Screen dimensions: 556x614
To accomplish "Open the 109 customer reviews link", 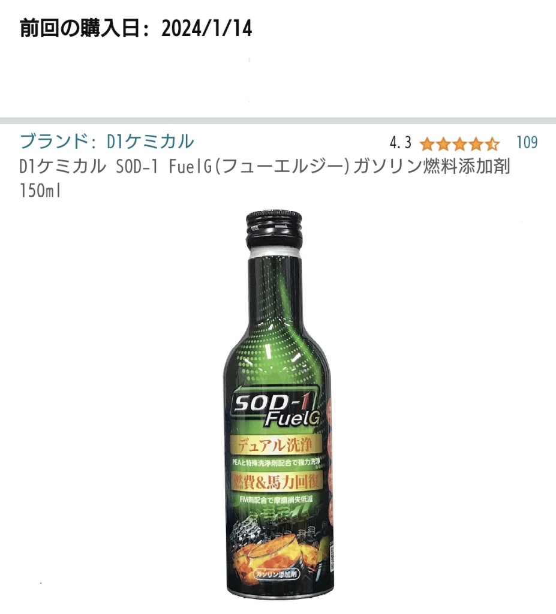I will point(527,143).
